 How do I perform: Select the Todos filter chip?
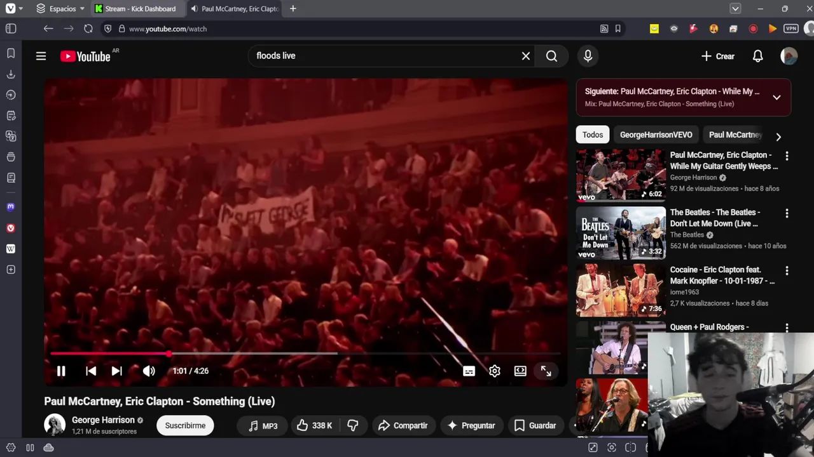593,135
